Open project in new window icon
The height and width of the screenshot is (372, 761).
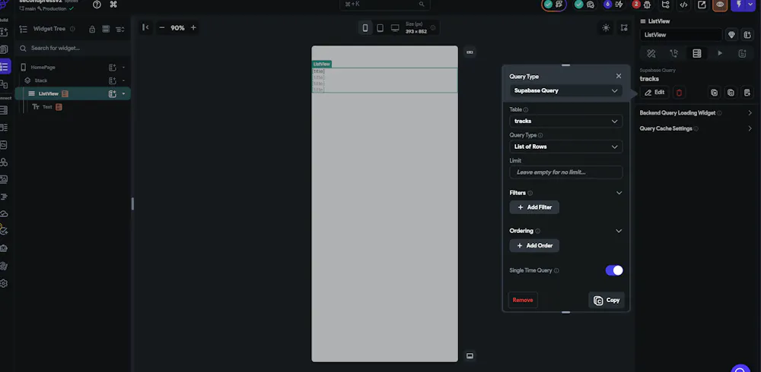coord(702,5)
